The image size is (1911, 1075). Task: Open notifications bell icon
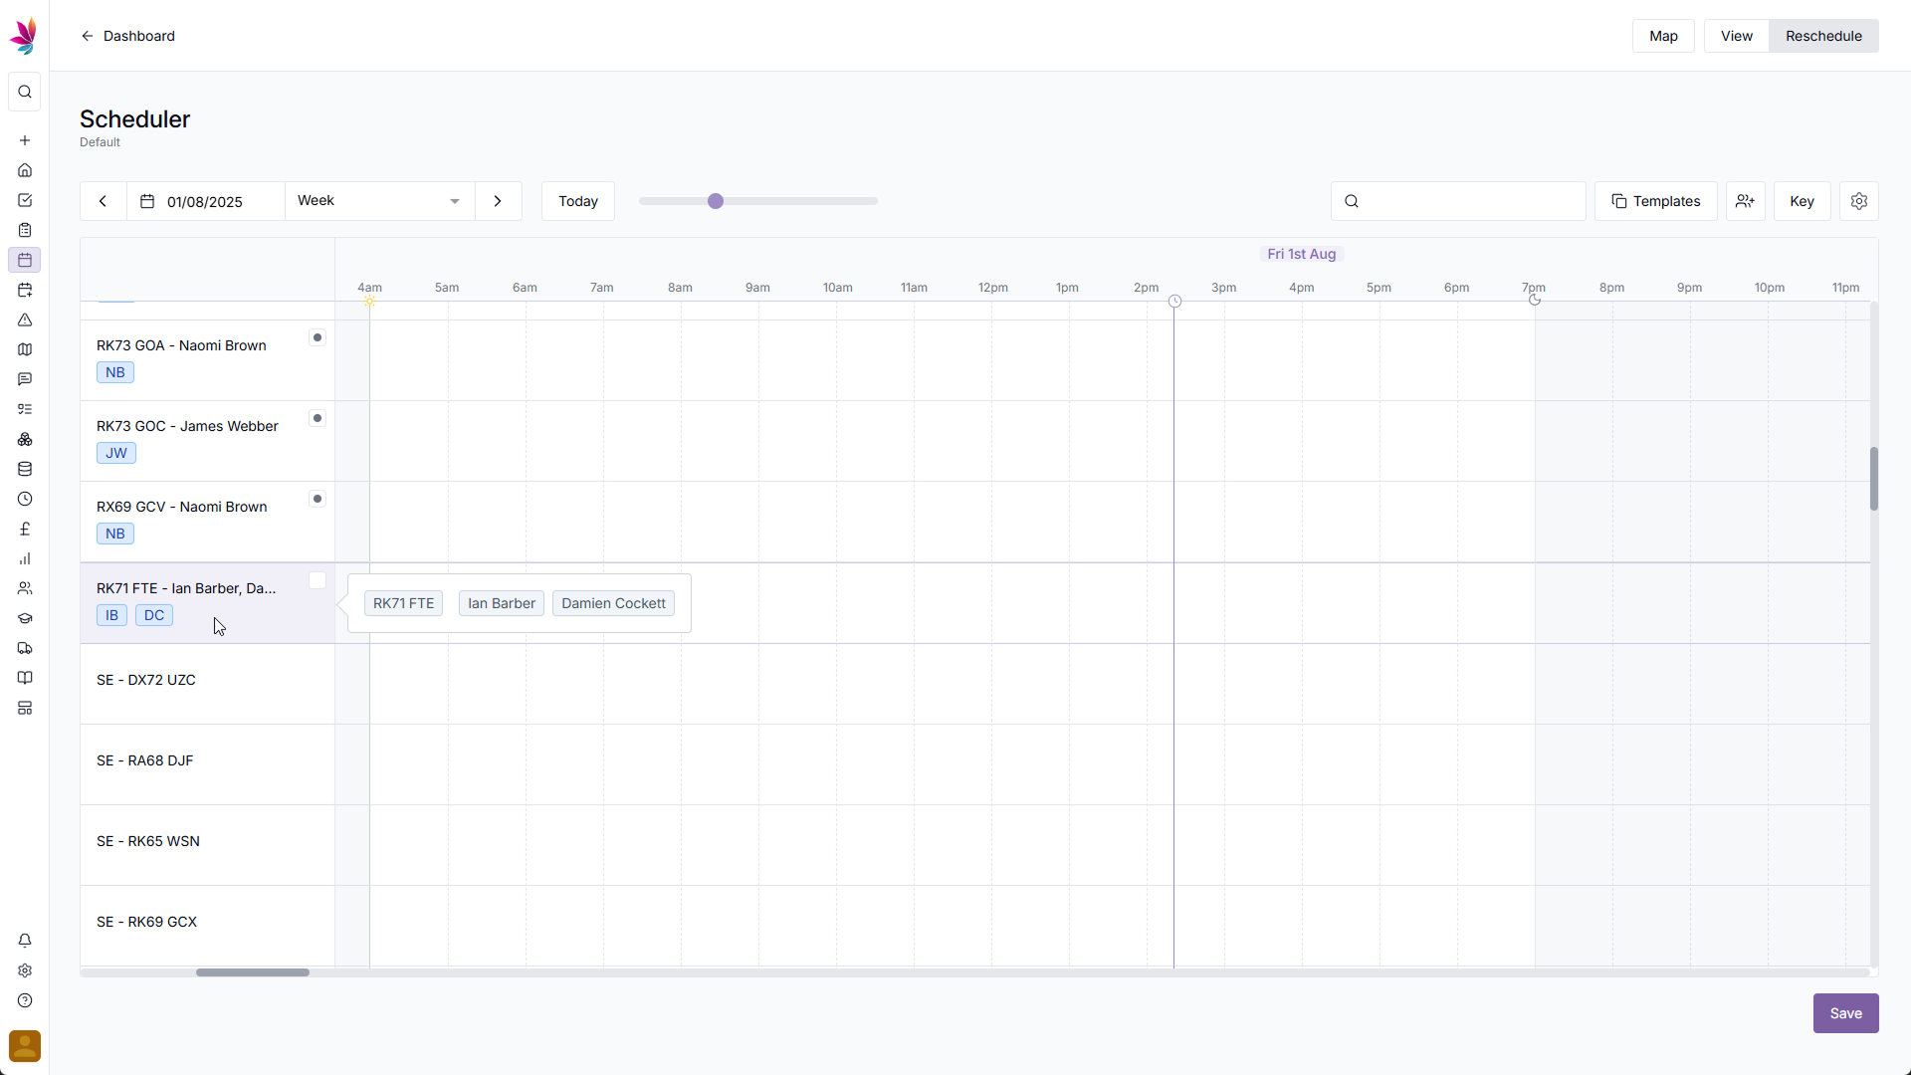click(x=25, y=941)
